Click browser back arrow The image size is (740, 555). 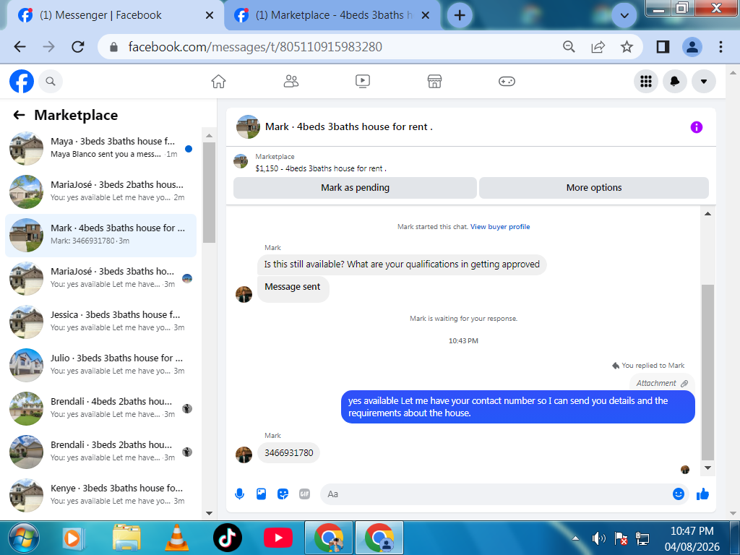[20, 47]
